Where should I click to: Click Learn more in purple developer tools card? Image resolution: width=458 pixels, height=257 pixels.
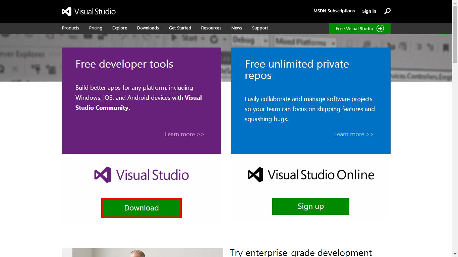(x=184, y=134)
